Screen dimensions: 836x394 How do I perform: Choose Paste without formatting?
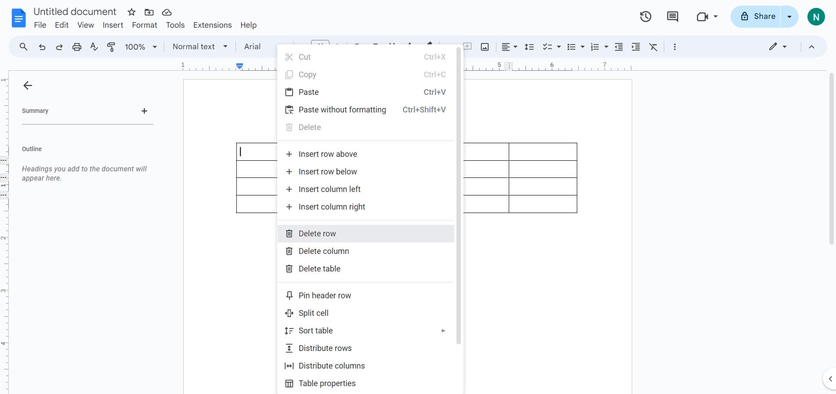tap(366, 110)
